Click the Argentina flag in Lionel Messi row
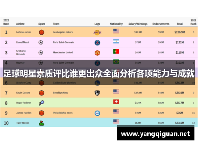The height and width of the screenshot is (144, 198). (x=116, y=41)
